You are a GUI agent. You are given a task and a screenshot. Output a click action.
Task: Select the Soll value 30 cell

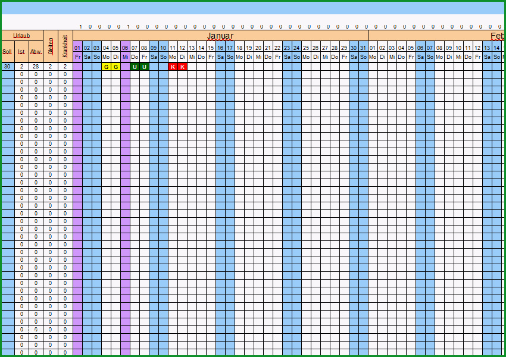point(8,67)
